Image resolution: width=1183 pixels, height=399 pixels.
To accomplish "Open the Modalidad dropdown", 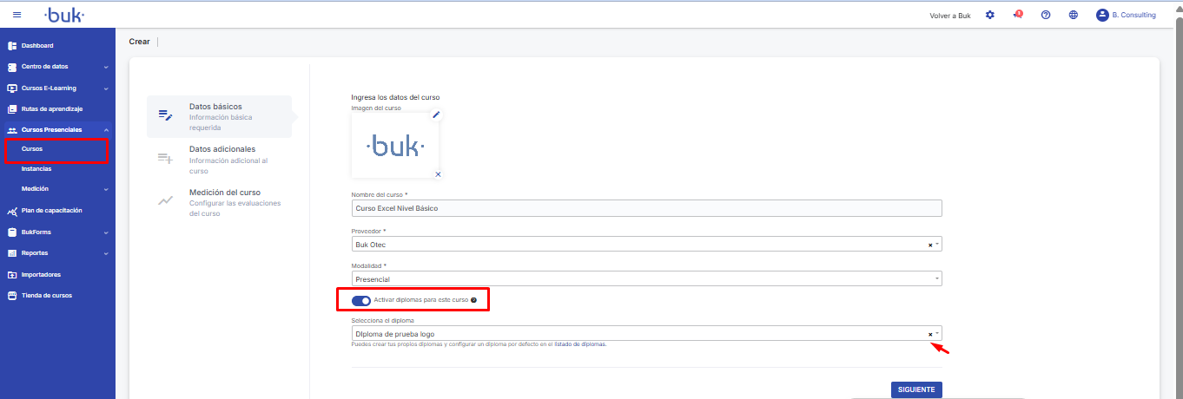I will pyautogui.click(x=647, y=279).
